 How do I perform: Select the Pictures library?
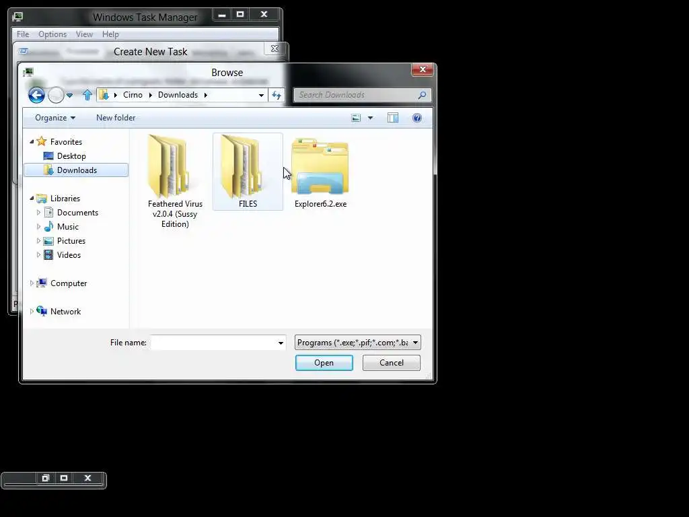coord(71,241)
